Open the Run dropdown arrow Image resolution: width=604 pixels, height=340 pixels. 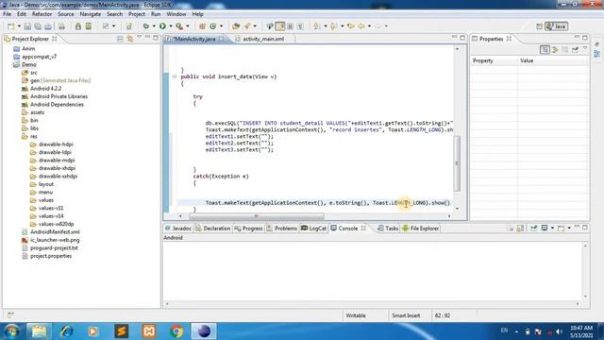[x=171, y=26]
